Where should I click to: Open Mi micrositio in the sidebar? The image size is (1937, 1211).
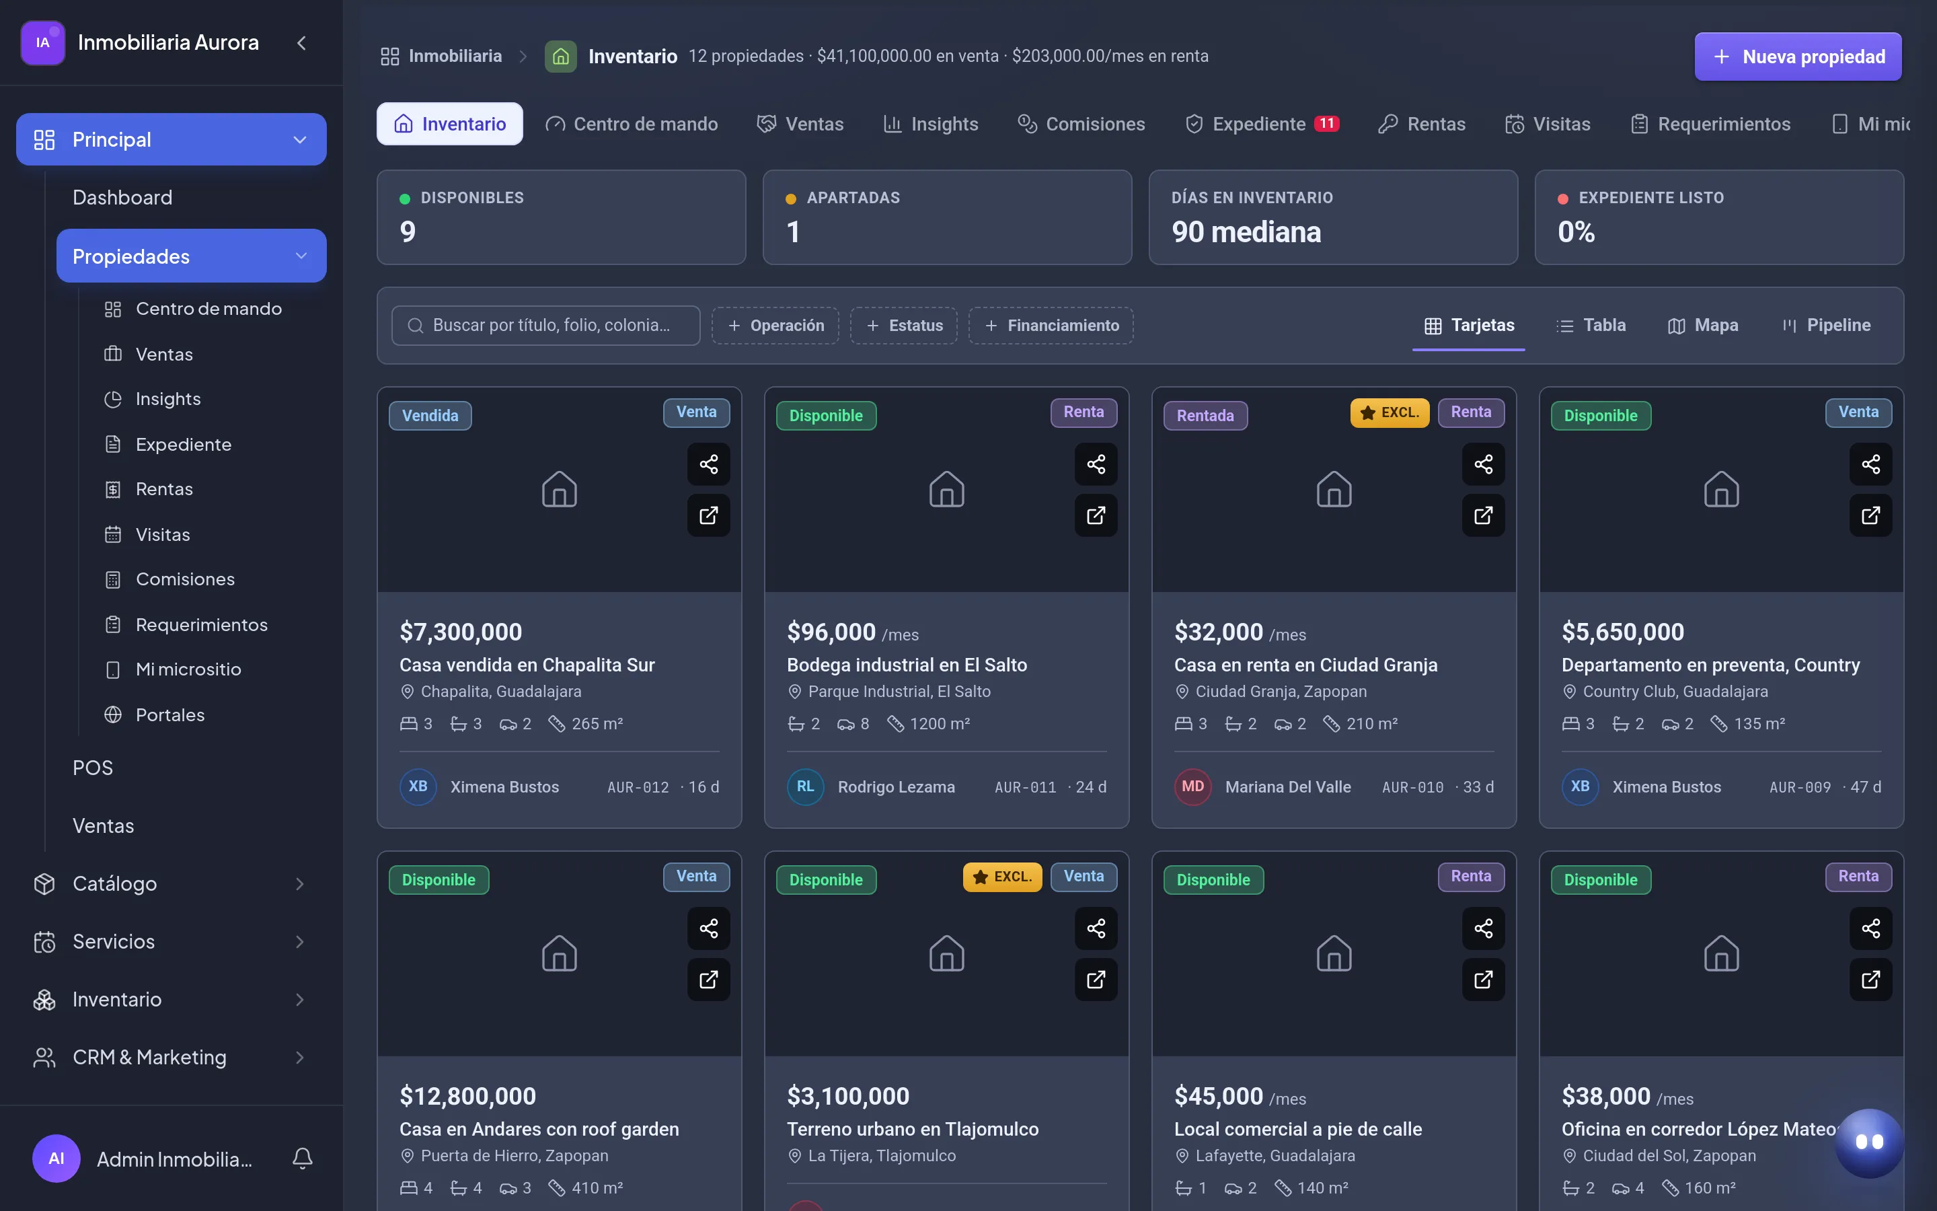tap(188, 669)
